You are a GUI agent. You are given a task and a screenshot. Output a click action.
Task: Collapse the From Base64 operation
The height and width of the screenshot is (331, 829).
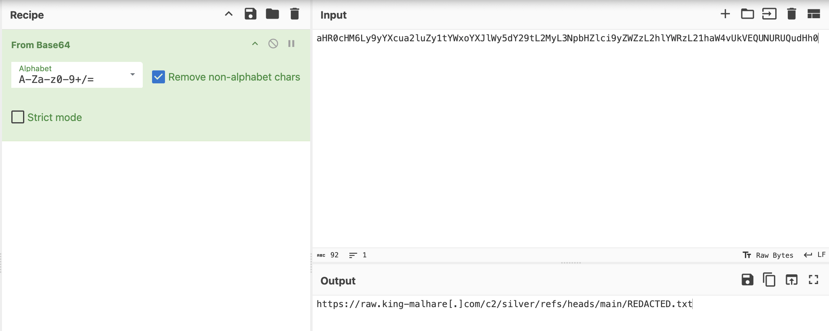click(x=254, y=43)
